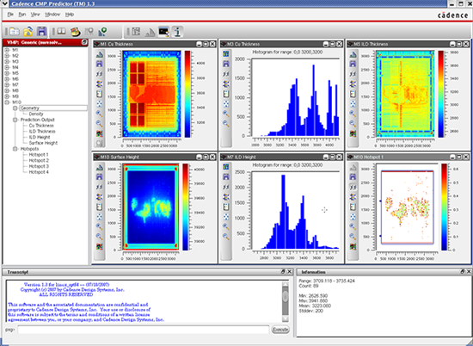
Task: Open the Run menu
Action: 22,15
